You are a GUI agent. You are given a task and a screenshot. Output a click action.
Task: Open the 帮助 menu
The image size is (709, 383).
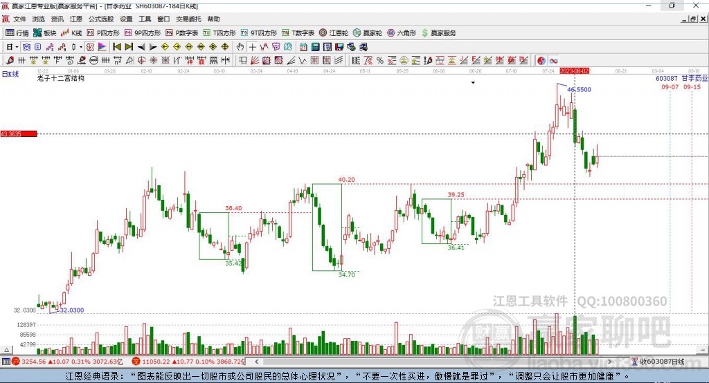(213, 19)
